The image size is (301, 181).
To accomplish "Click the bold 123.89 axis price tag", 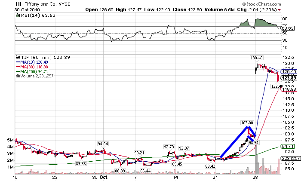I will [x=289, y=78].
